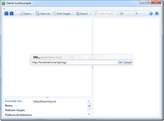Click the Platform Target: label
The height and width of the screenshot is (121, 164).
point(15,110)
